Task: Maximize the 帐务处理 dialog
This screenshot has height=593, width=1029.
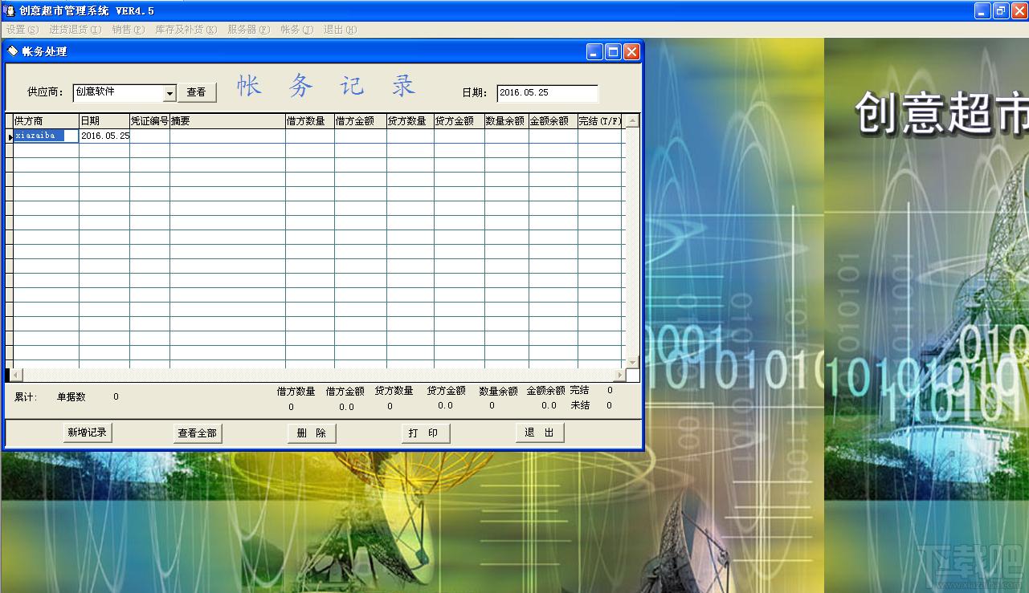Action: point(613,51)
